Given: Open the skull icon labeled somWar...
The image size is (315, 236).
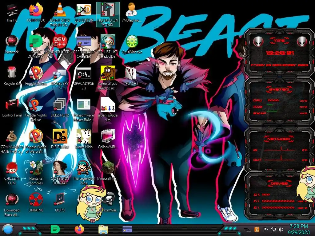Looking at the screenshot, I should [x=110, y=202].
